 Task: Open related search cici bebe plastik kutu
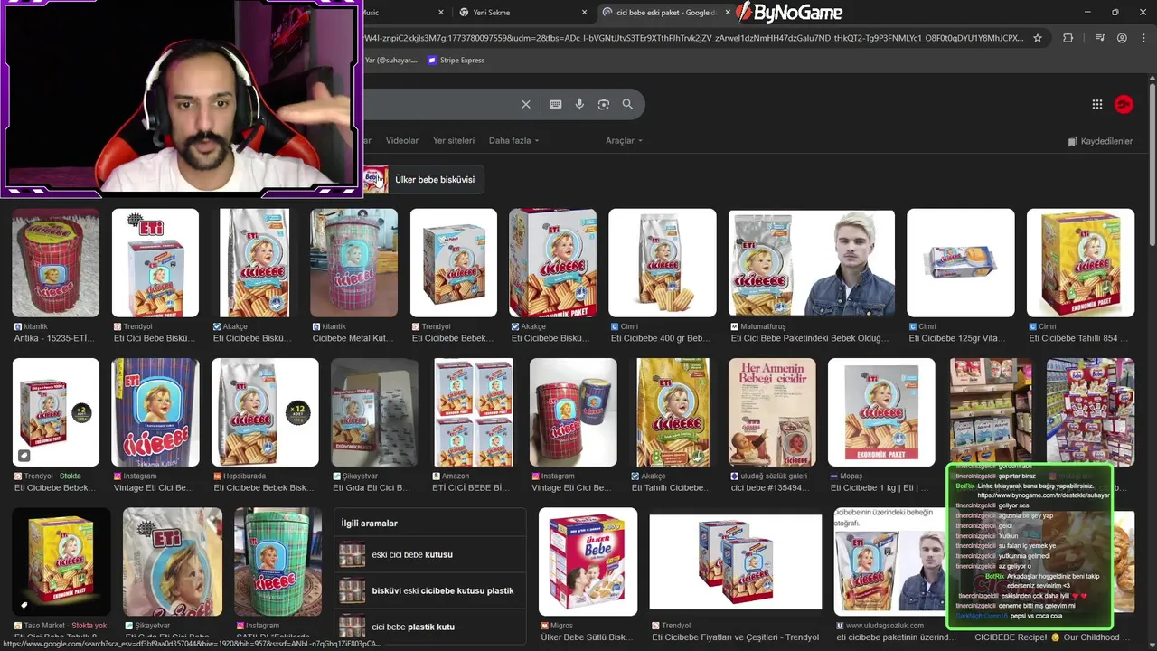click(429, 627)
